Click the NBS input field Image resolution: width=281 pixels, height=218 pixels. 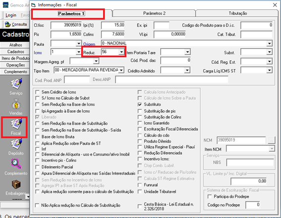click(250, 163)
